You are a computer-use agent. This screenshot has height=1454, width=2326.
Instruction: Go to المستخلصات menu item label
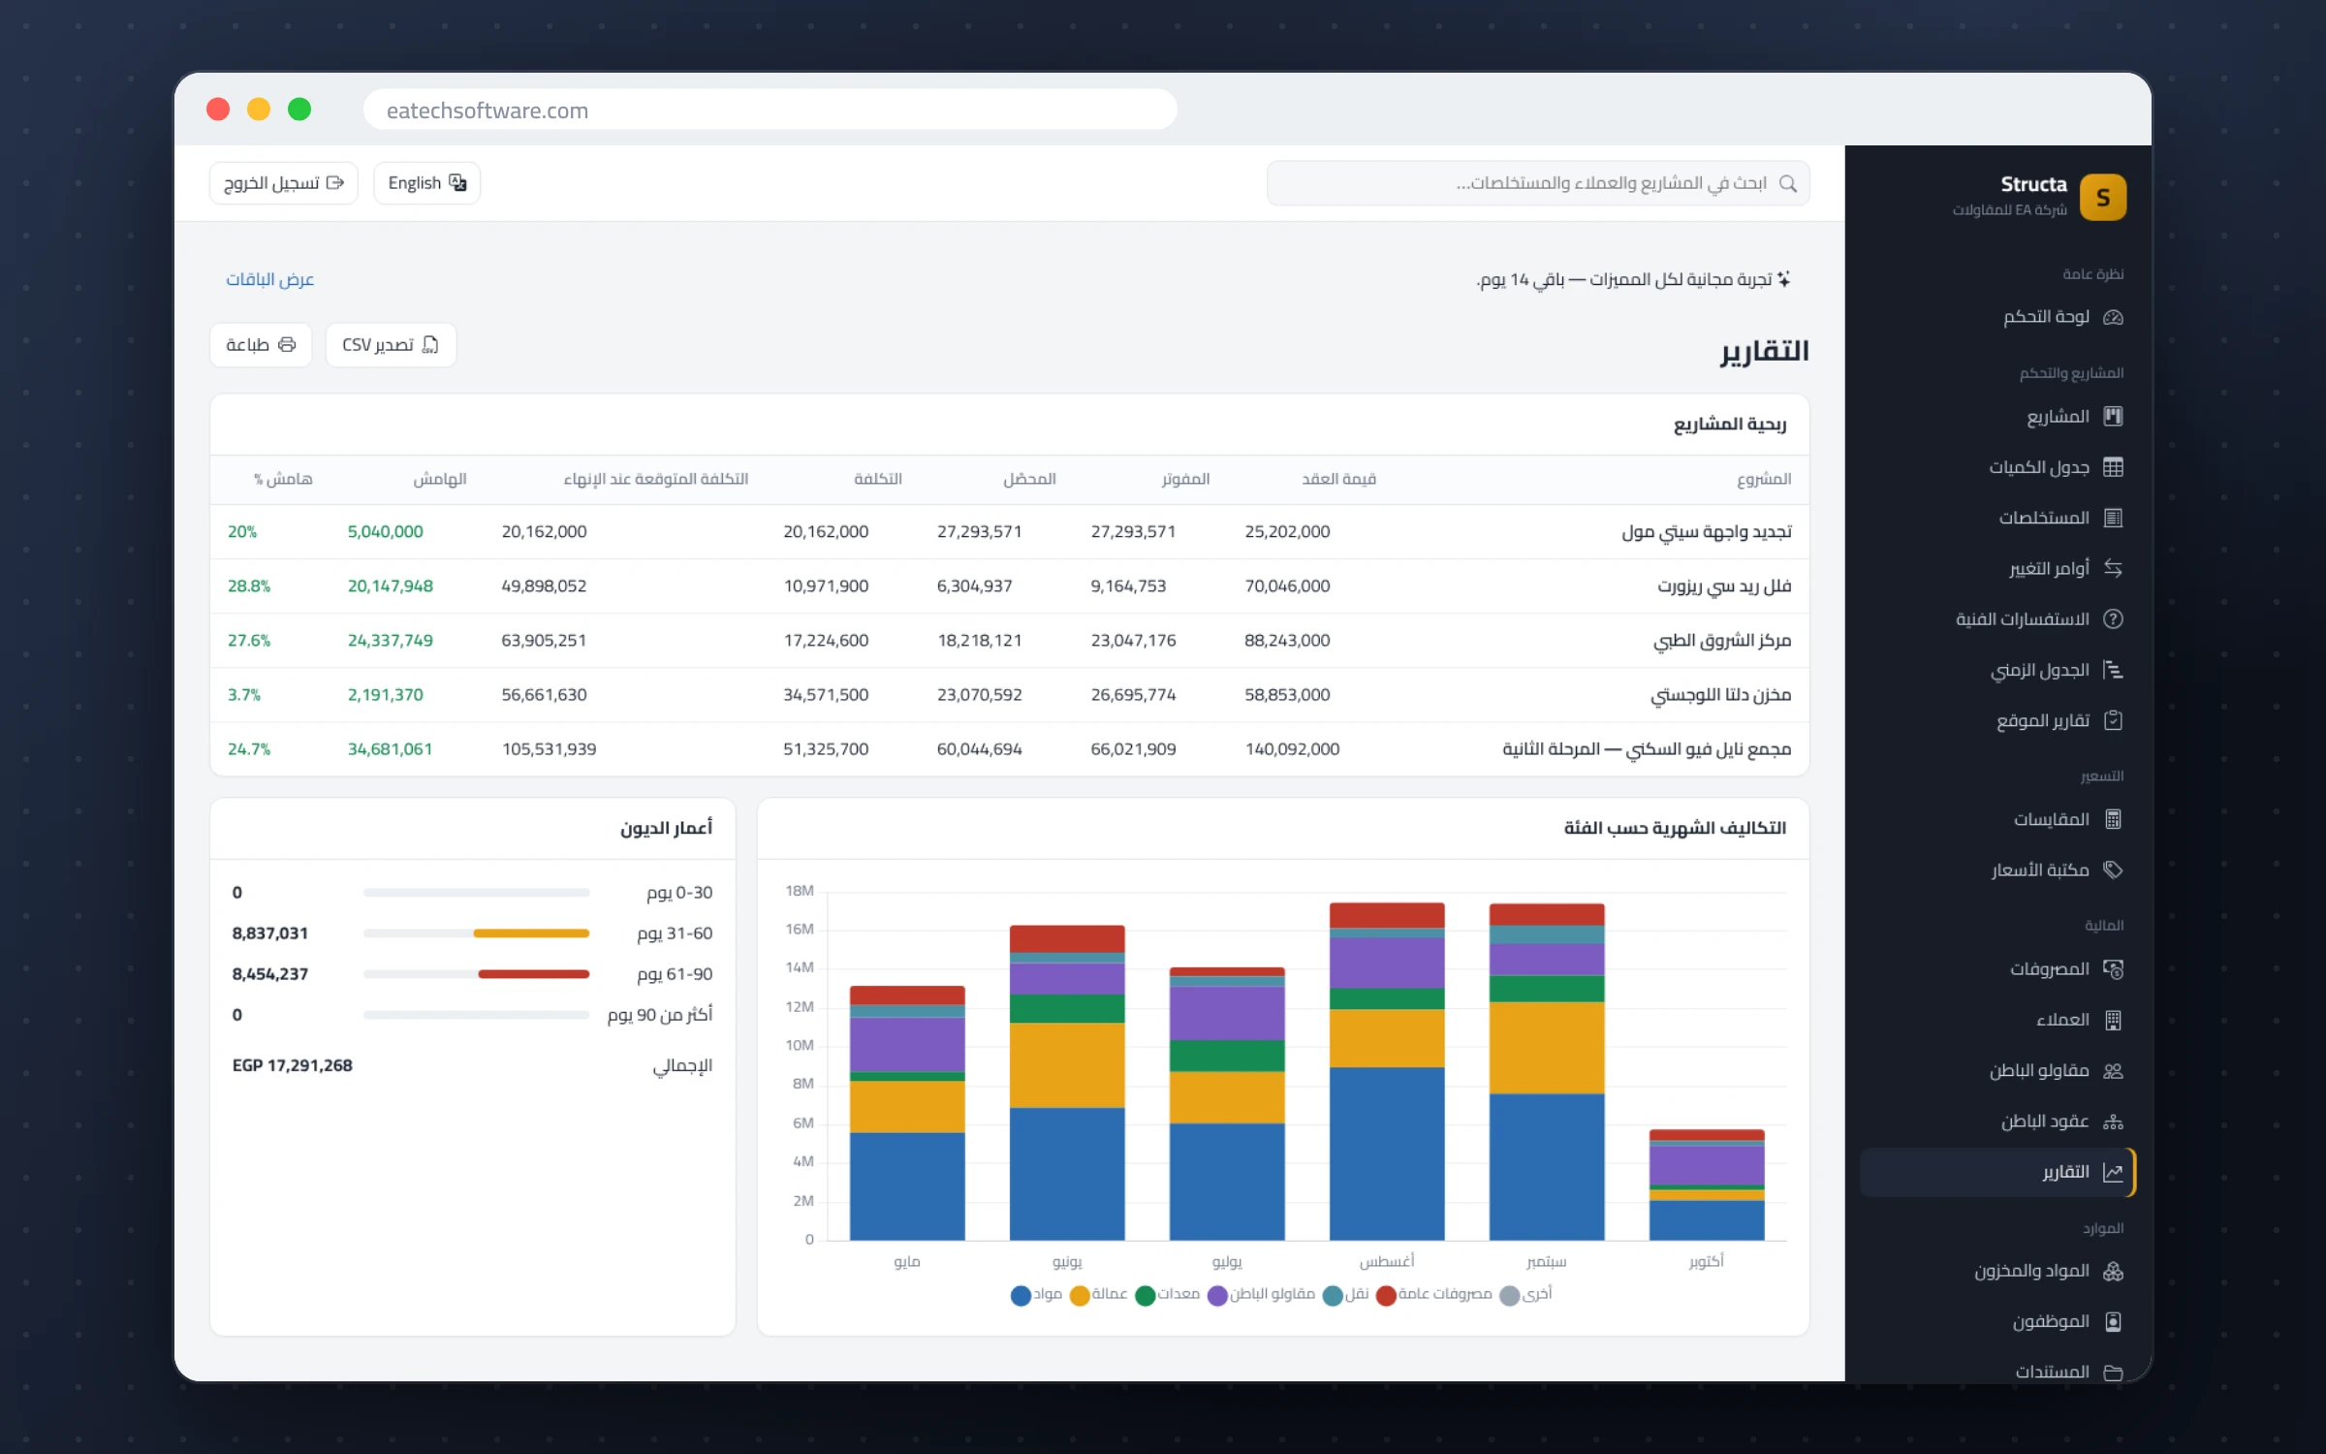click(x=2044, y=518)
